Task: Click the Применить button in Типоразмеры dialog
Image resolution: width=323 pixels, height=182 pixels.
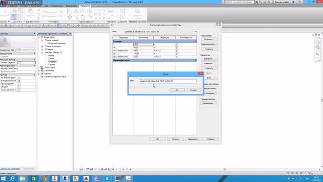Action: pos(193,139)
